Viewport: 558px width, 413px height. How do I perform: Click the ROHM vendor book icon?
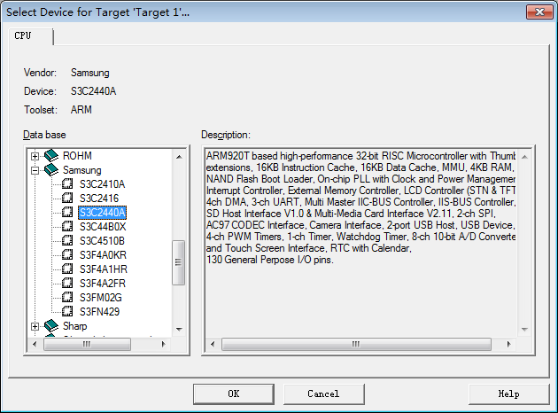tap(51, 156)
